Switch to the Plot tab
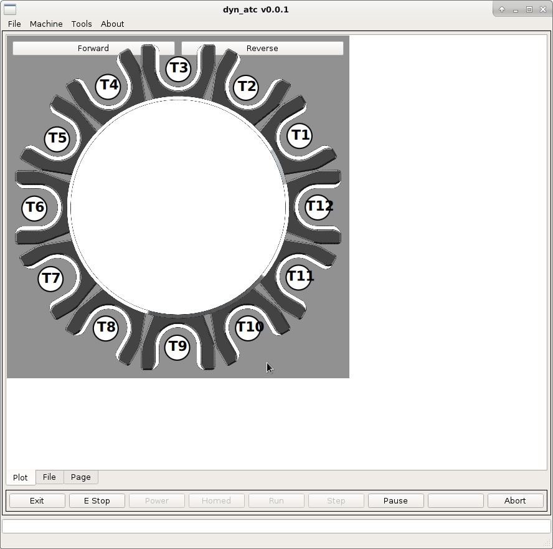Screen dimensions: 553x549 click(x=21, y=477)
